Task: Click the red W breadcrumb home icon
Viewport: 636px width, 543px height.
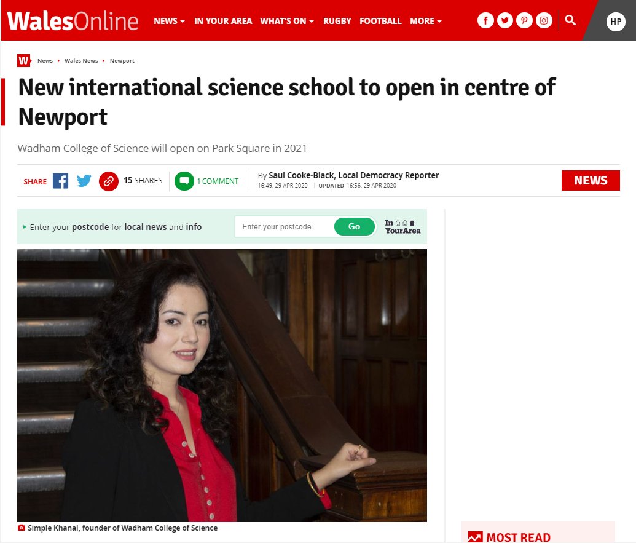Action: pyautogui.click(x=24, y=61)
